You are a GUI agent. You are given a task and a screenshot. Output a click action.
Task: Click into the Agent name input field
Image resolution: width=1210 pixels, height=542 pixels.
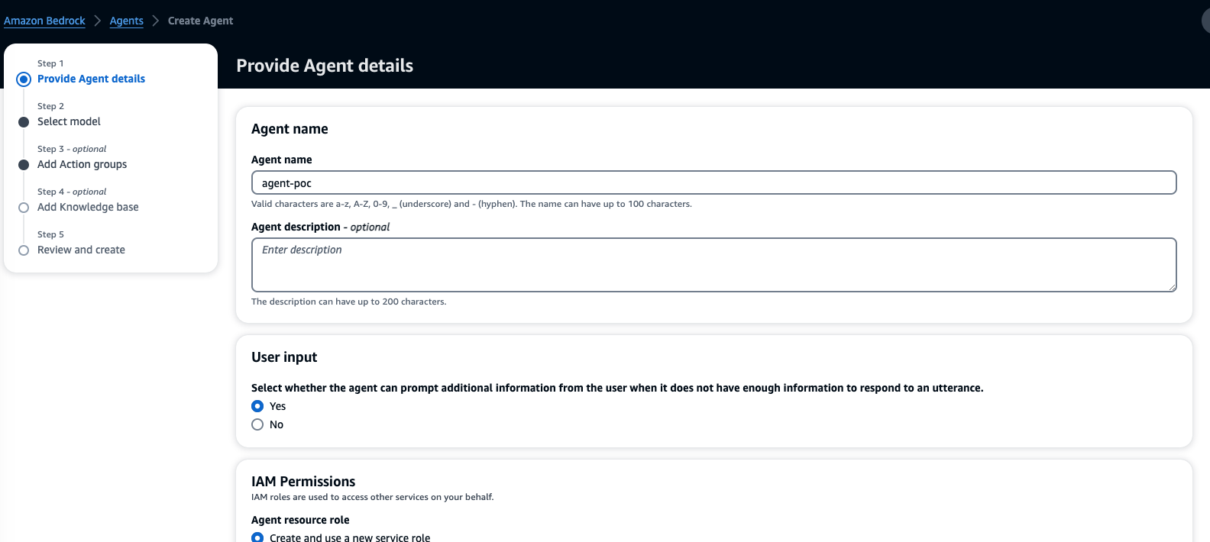(x=713, y=182)
